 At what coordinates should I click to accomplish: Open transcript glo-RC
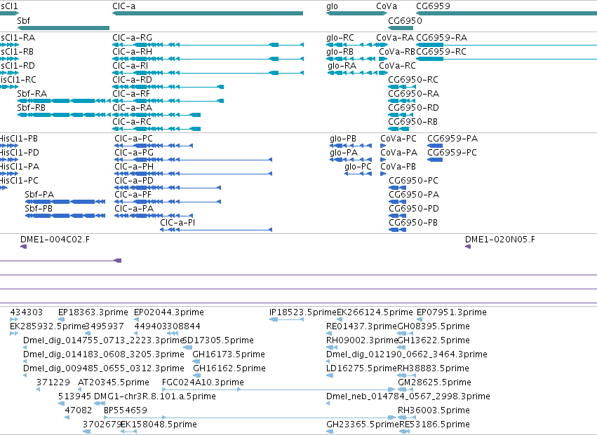[x=351, y=45]
